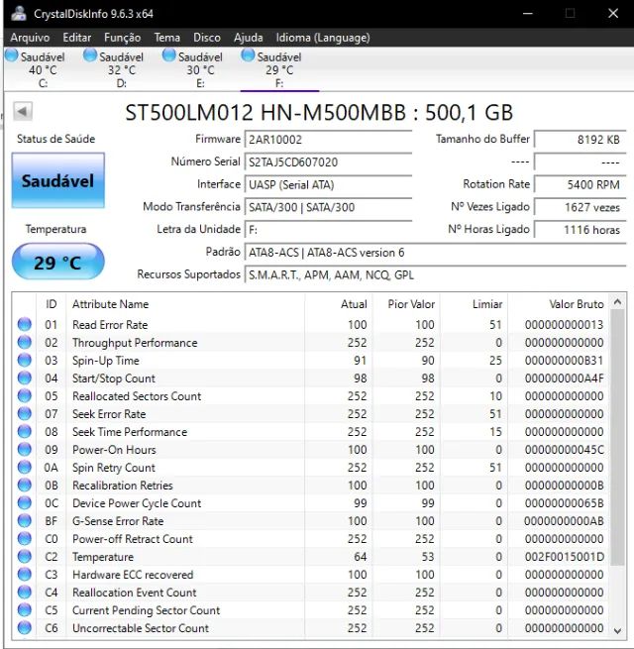Screen dimensions: 634x649
Task: Click raw value 00000000045C of Power-On Hours
Action: pos(565,450)
